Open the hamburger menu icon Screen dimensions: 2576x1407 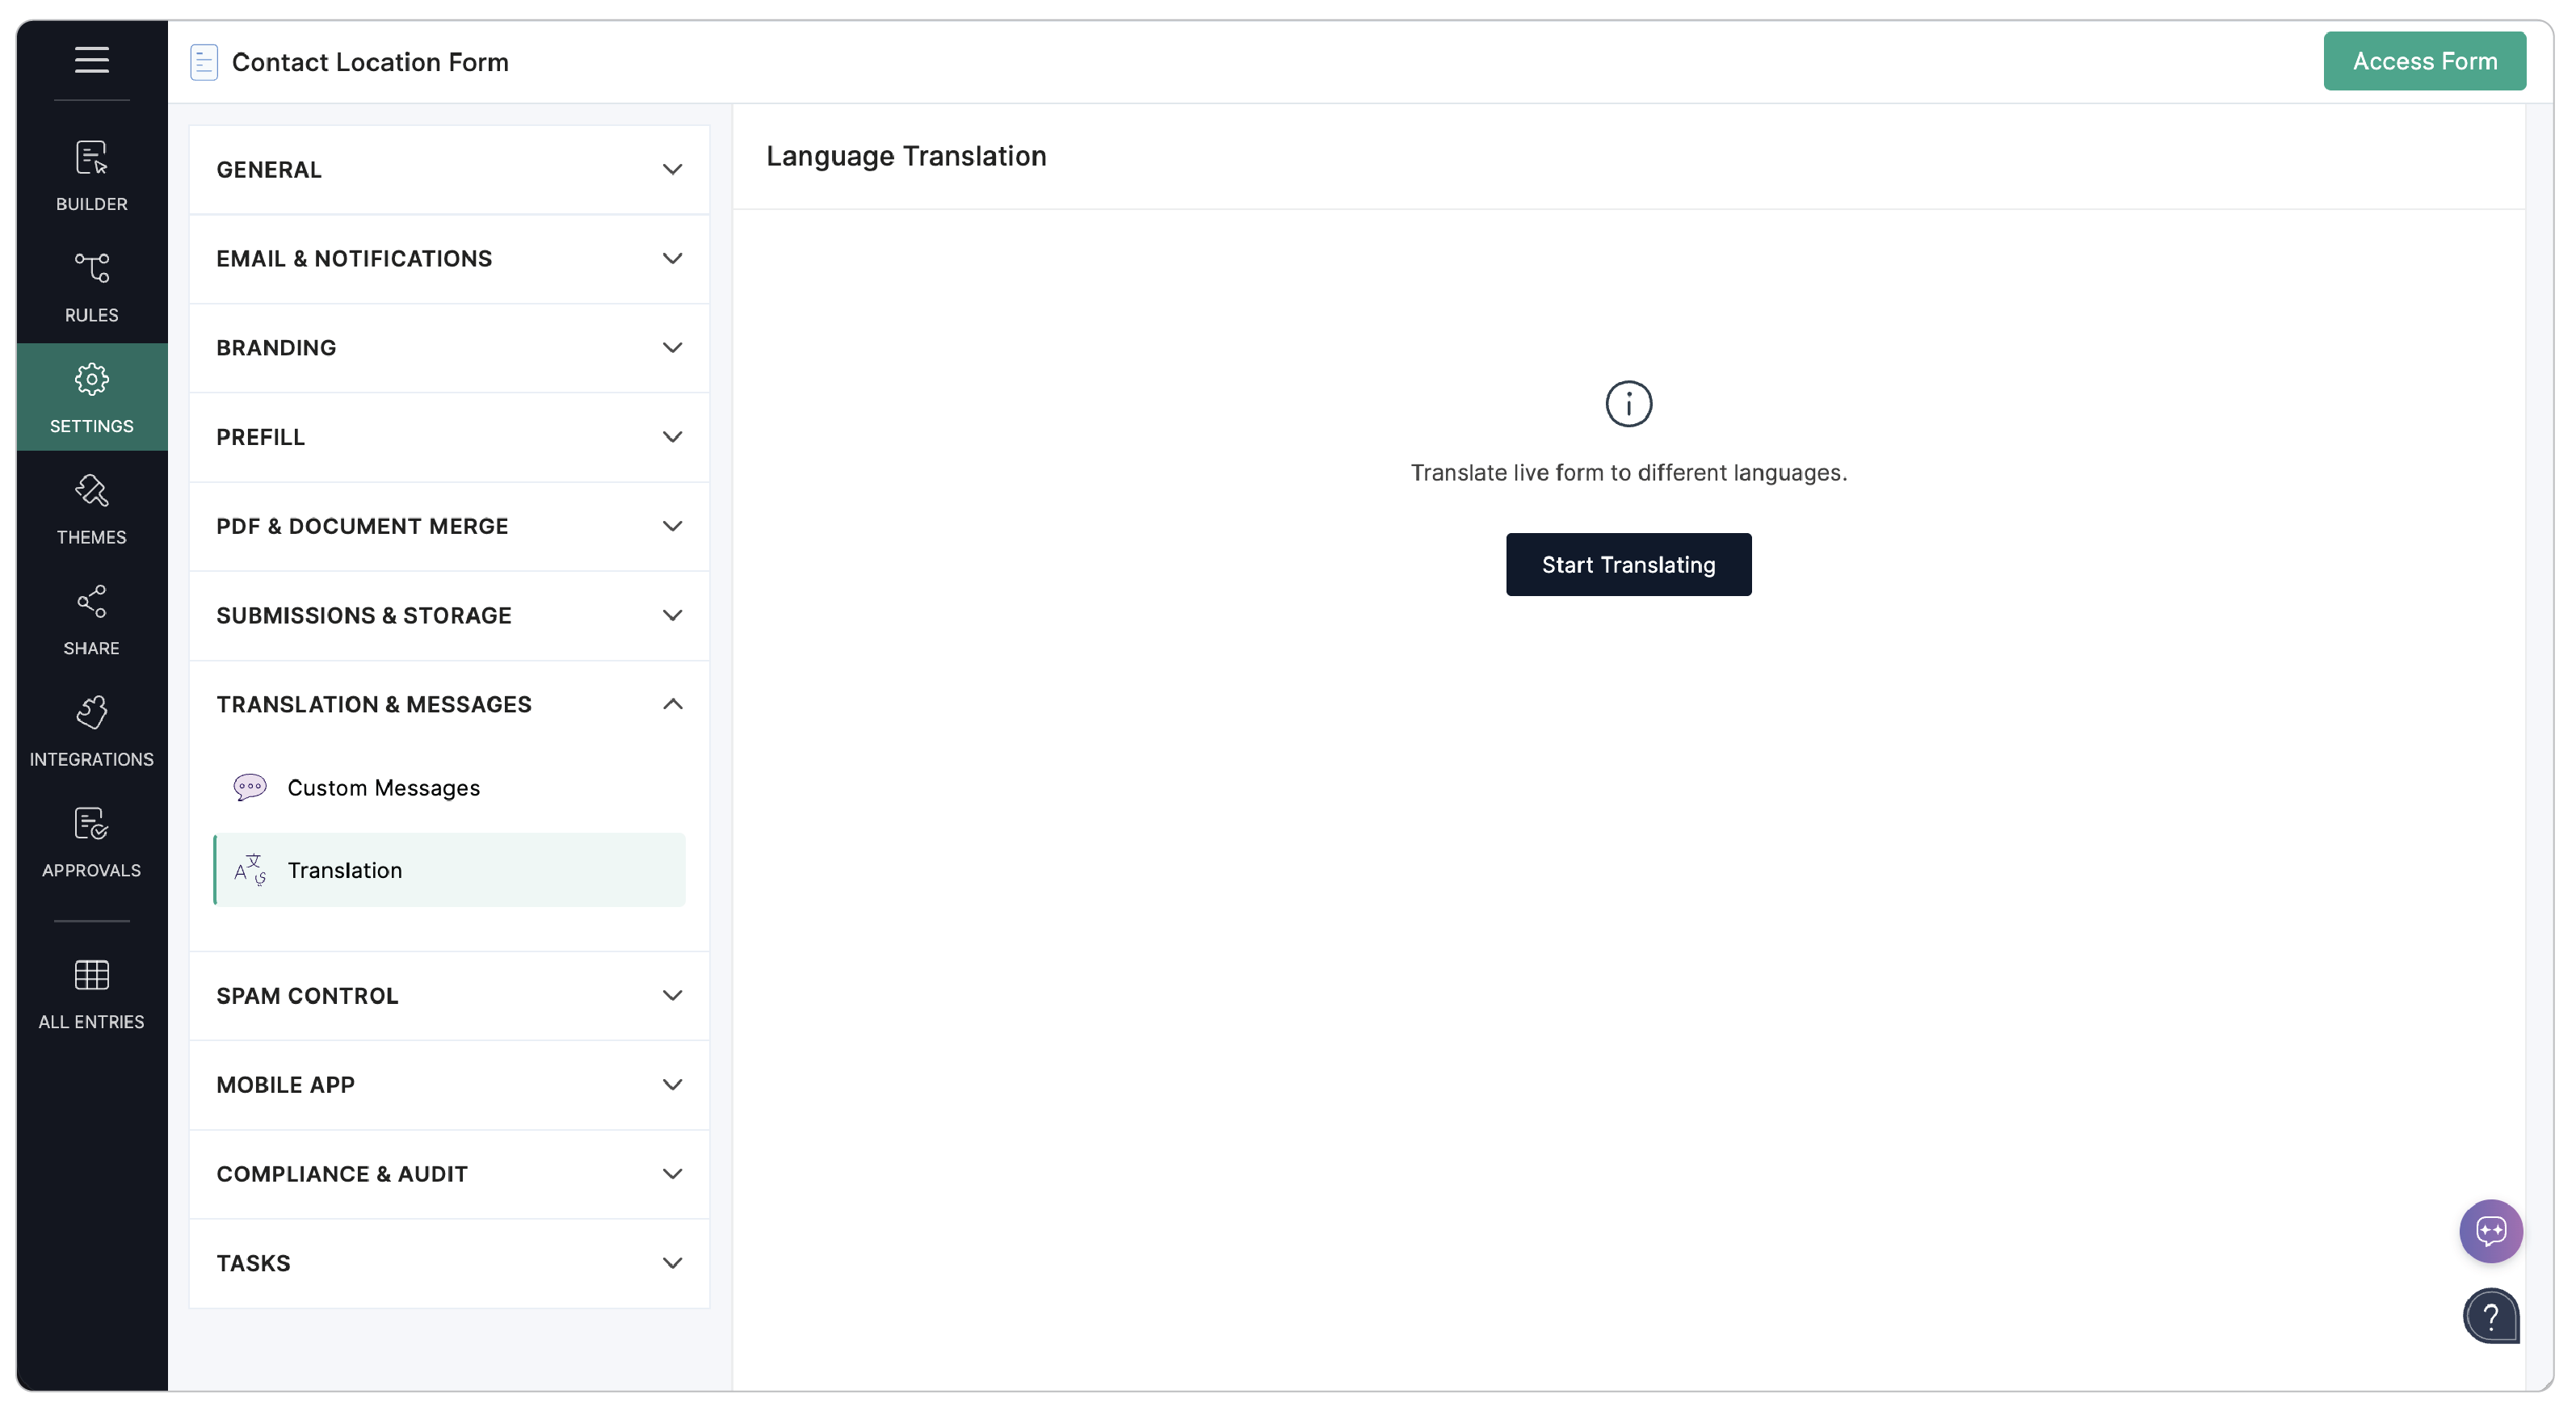coord(91,60)
